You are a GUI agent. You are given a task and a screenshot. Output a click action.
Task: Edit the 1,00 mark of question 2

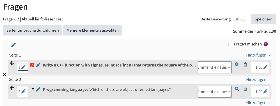[265, 92]
